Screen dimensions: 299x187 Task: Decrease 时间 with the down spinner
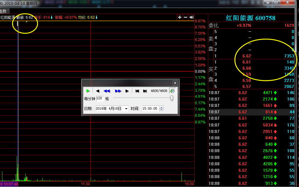click(161, 110)
